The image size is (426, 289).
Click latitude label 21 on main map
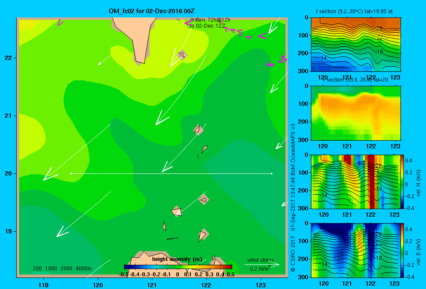[9, 116]
